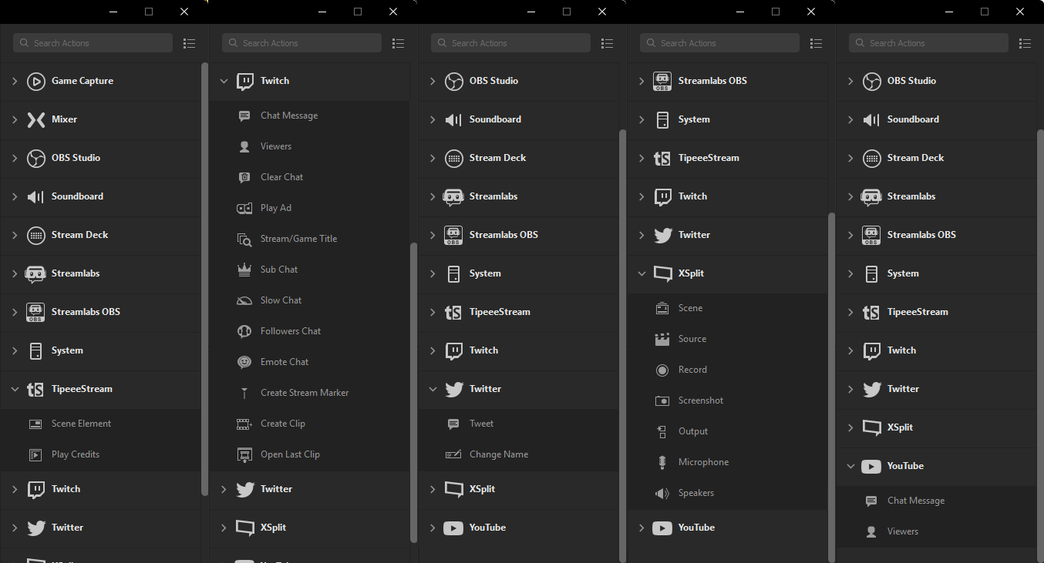Select "YouTube" in the panel with expanded XSplit
The image size is (1044, 563).
point(696,528)
